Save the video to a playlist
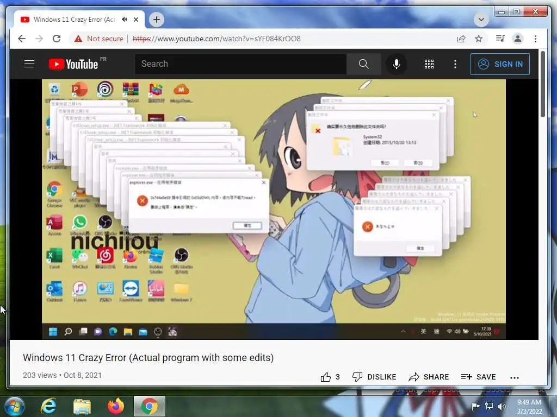Viewport: 557px width, 417px height. [478, 377]
